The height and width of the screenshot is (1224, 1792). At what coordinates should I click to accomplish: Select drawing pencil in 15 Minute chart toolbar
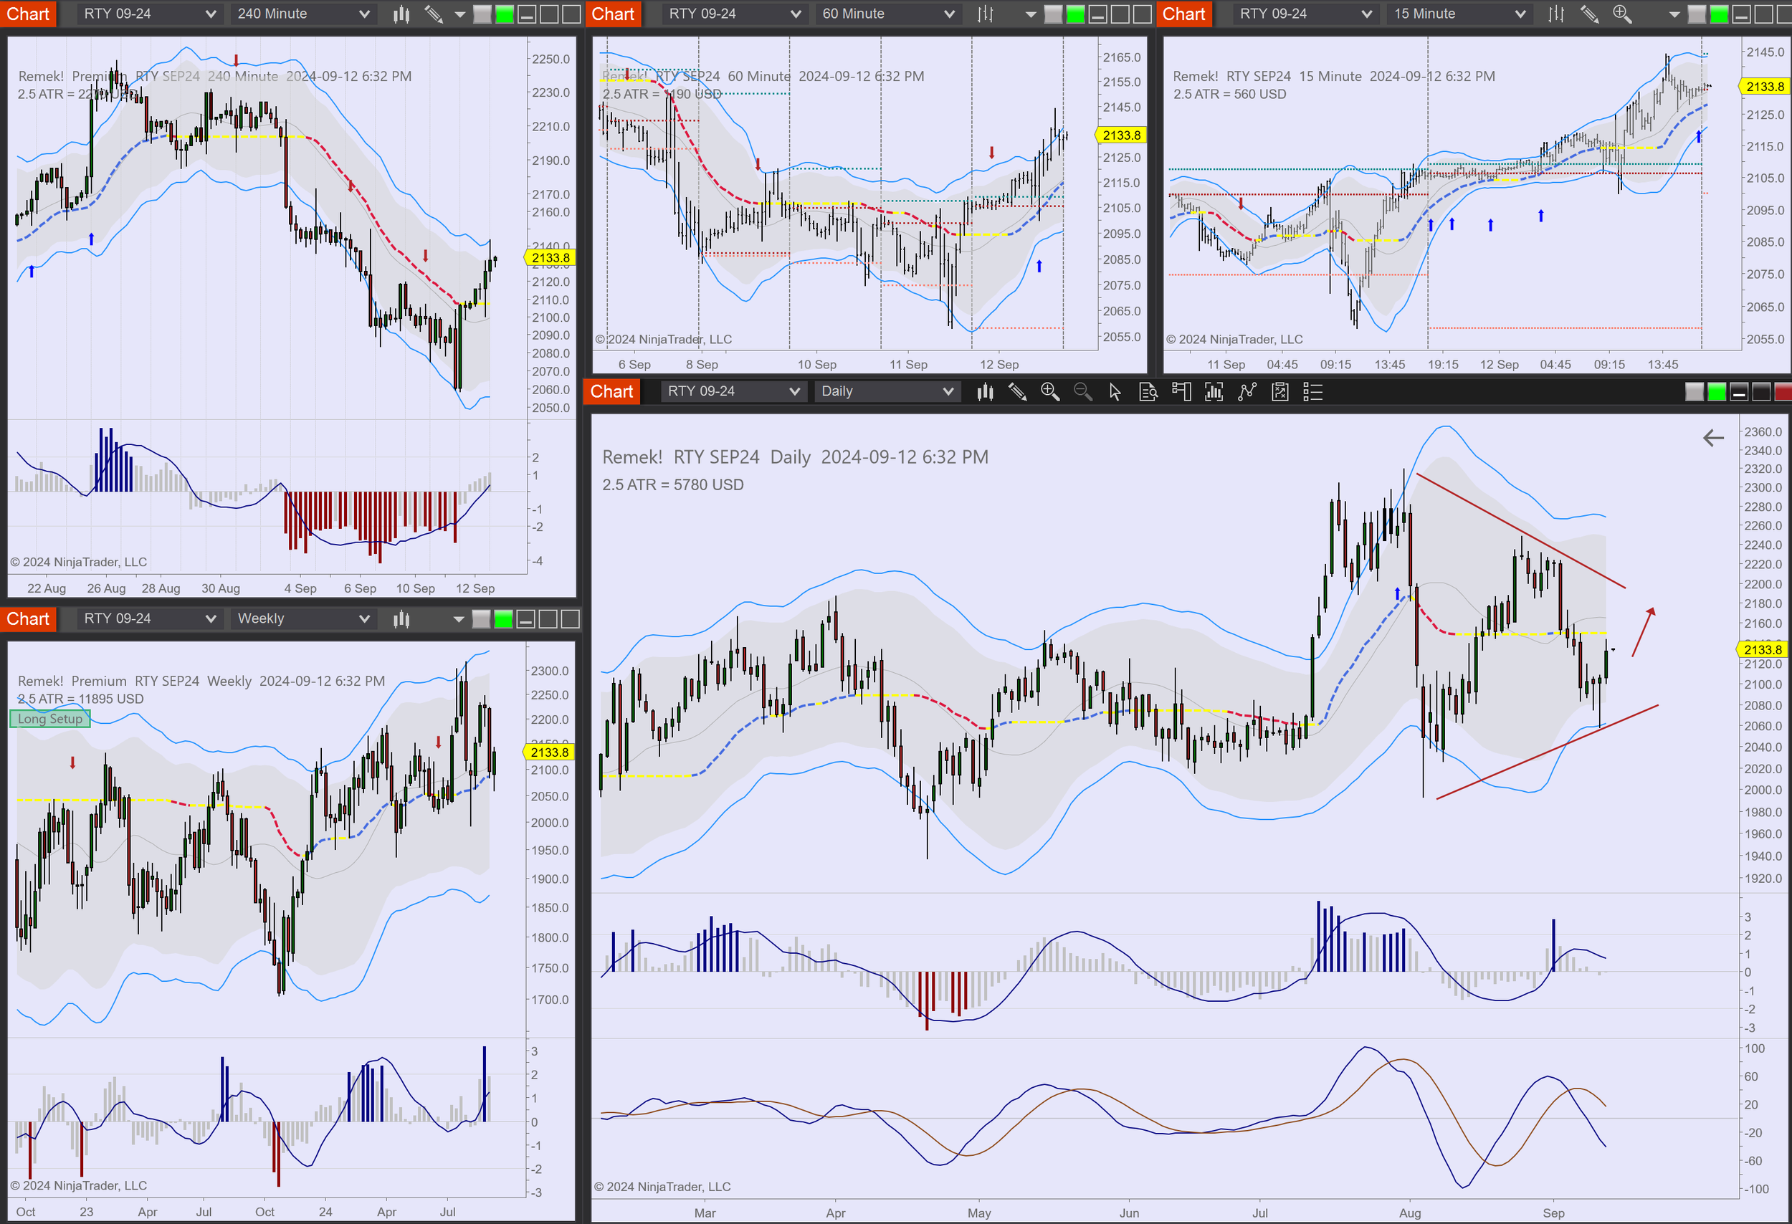(1589, 14)
